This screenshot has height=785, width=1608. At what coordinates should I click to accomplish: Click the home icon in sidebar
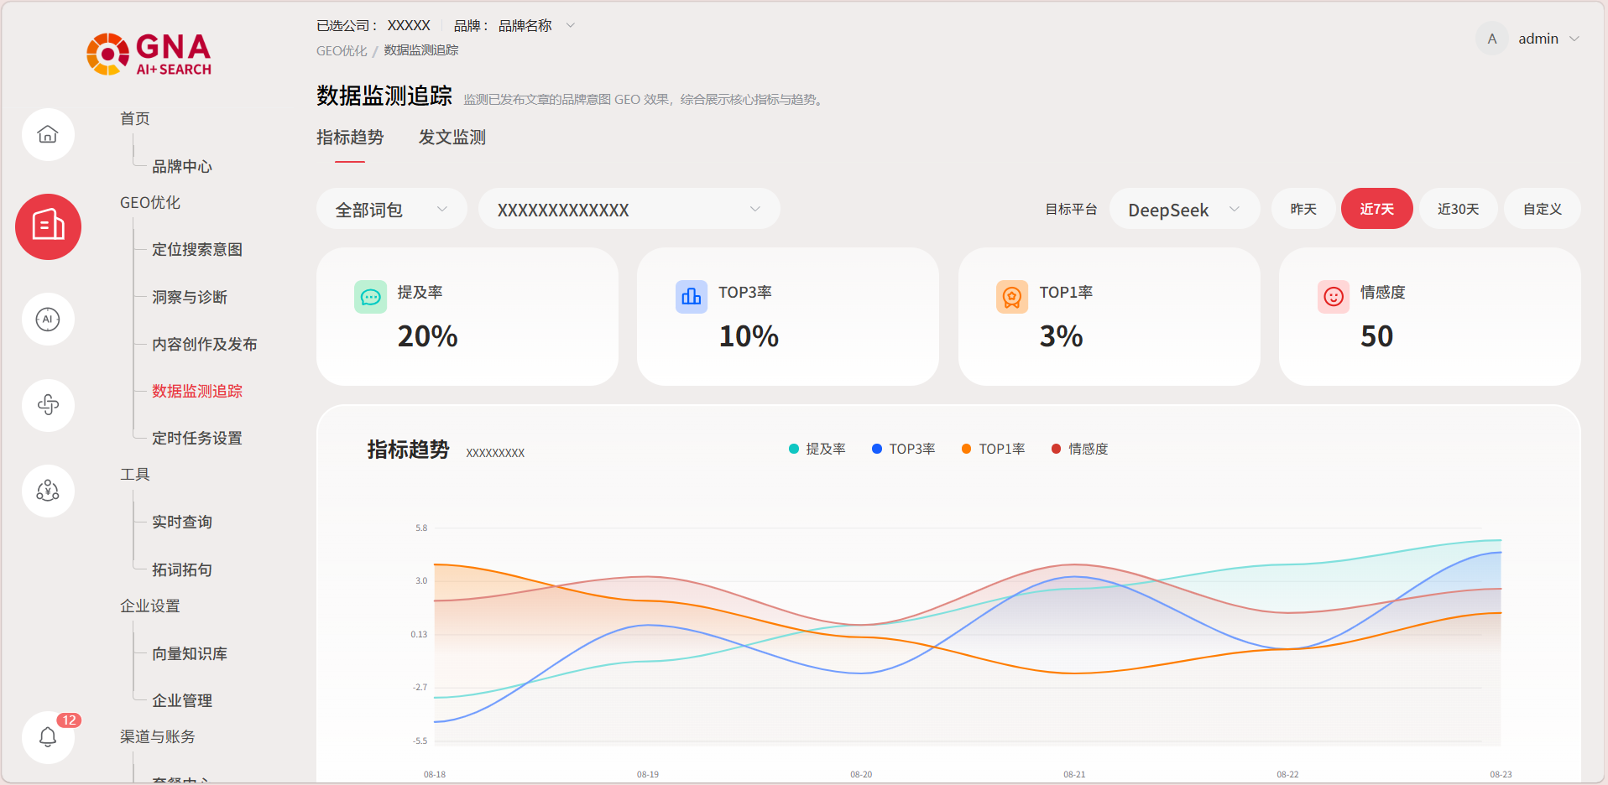[48, 134]
